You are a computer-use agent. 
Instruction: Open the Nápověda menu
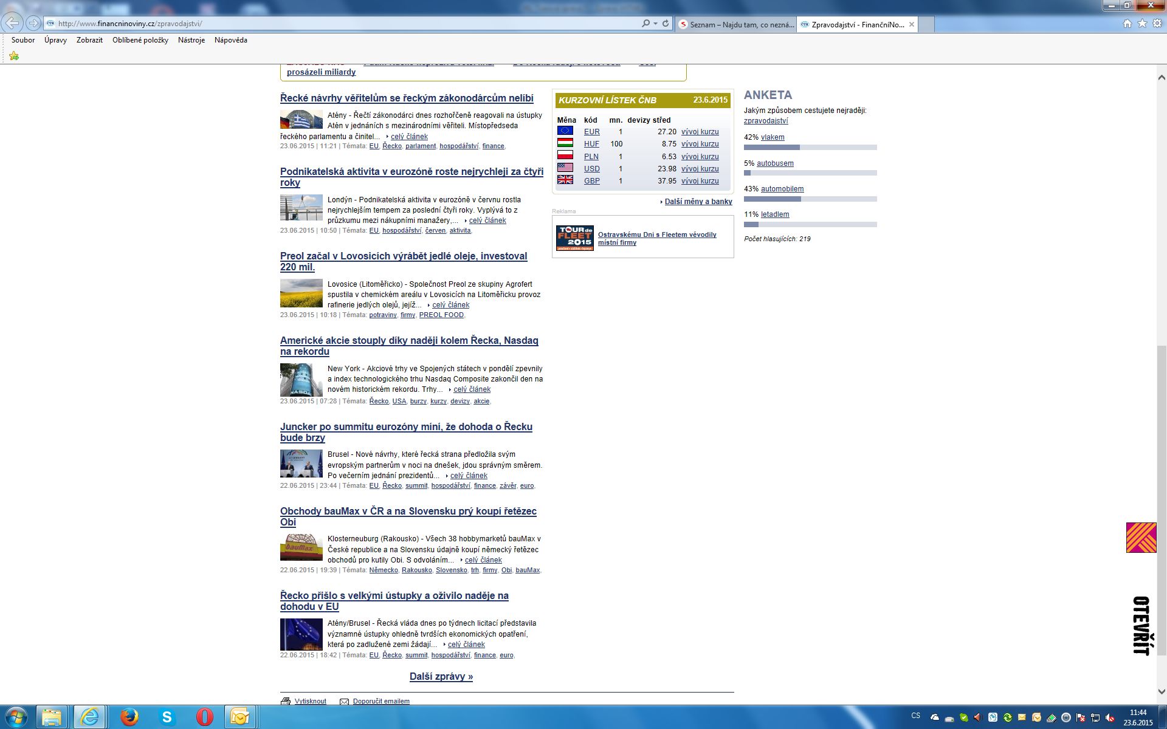tap(231, 40)
